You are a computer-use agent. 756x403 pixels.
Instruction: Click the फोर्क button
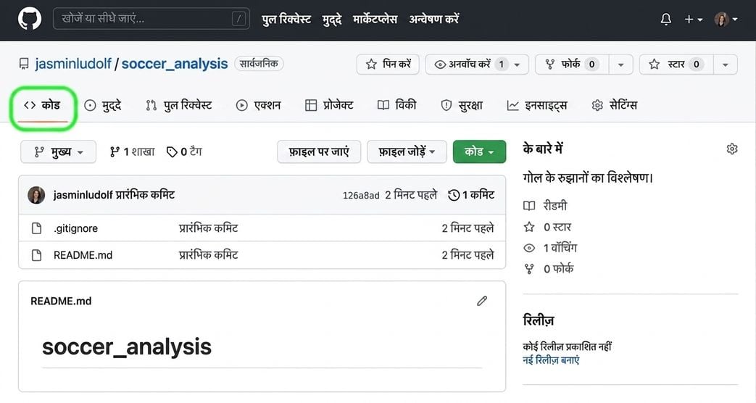pos(572,64)
